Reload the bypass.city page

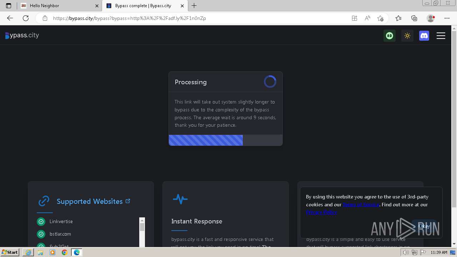coord(26,18)
